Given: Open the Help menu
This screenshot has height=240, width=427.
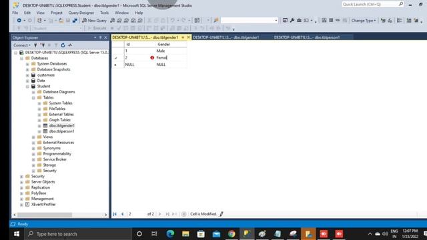Looking at the screenshot, I should 139,13.
